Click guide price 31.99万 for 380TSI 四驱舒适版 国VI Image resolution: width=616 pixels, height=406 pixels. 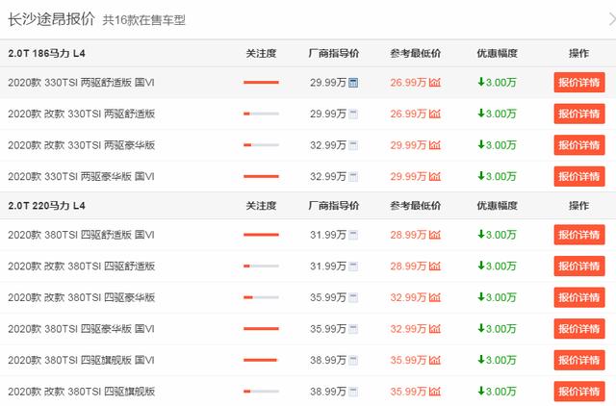328,235
